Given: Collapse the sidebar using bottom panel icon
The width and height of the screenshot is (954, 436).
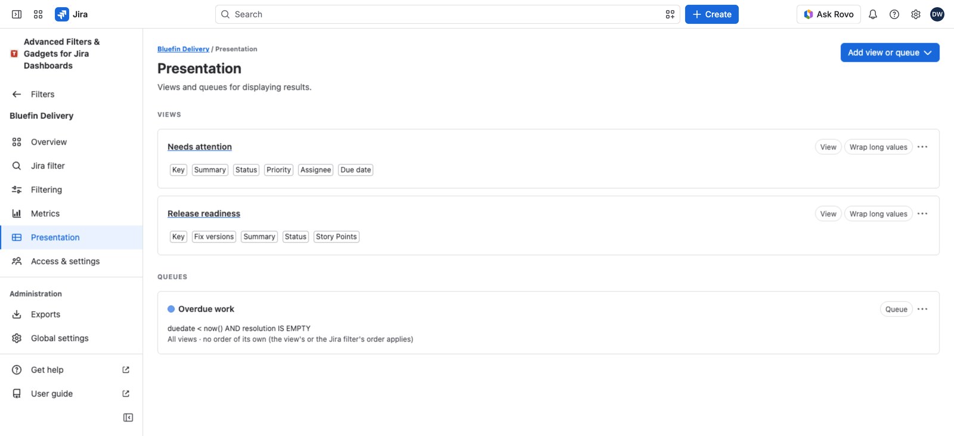Looking at the screenshot, I should (128, 418).
